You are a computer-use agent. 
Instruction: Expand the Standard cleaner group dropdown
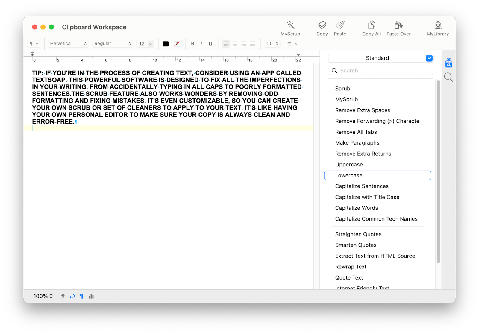pyautogui.click(x=429, y=58)
